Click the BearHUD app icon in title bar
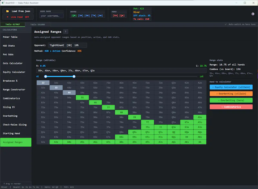The height and width of the screenshot is (189, 258). click(x=3, y=3)
